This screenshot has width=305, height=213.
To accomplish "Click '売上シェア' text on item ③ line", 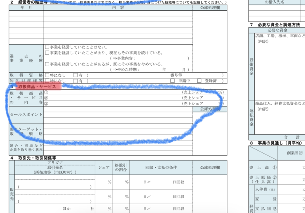I will pyautogui.click(x=193, y=103).
